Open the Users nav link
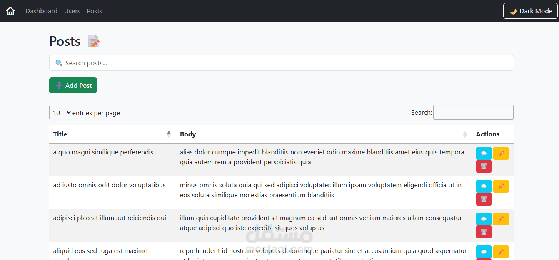559x260 pixels. click(x=72, y=11)
